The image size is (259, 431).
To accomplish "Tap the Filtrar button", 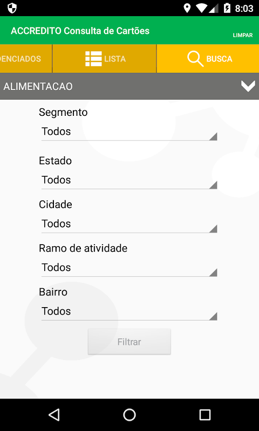I will (x=129, y=342).
